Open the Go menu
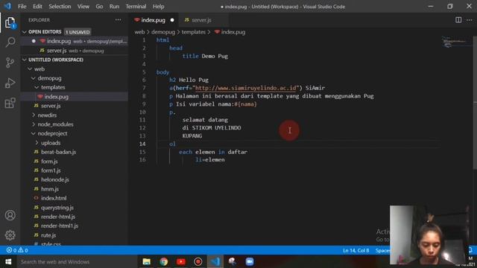The width and height of the screenshot is (477, 268). click(x=99, y=7)
